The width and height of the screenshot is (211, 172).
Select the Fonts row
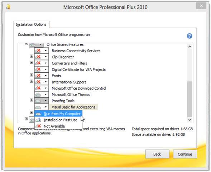point(56,76)
